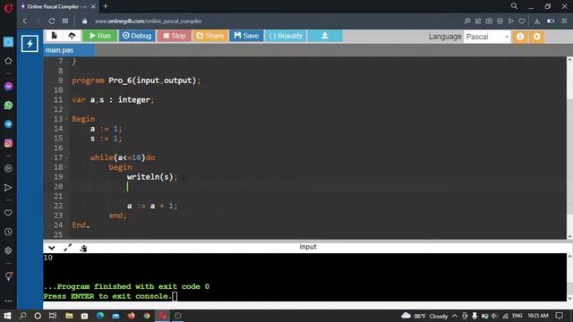Click the Share button

(210, 36)
